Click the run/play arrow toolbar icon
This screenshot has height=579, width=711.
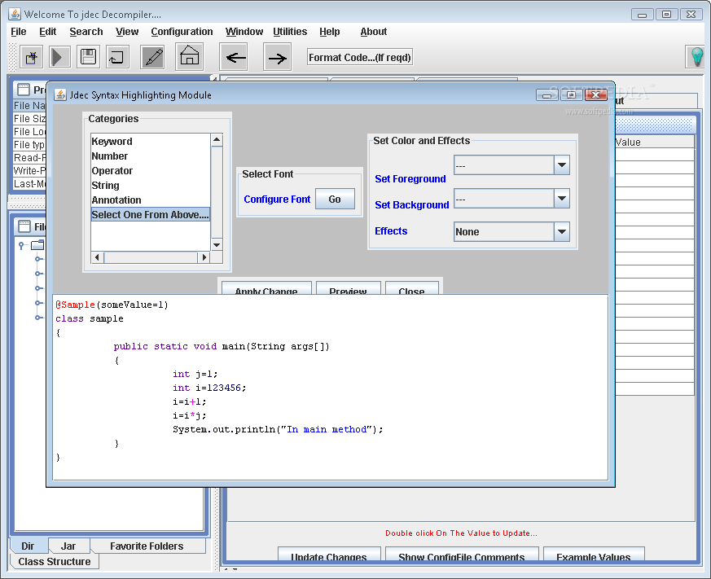tap(59, 57)
